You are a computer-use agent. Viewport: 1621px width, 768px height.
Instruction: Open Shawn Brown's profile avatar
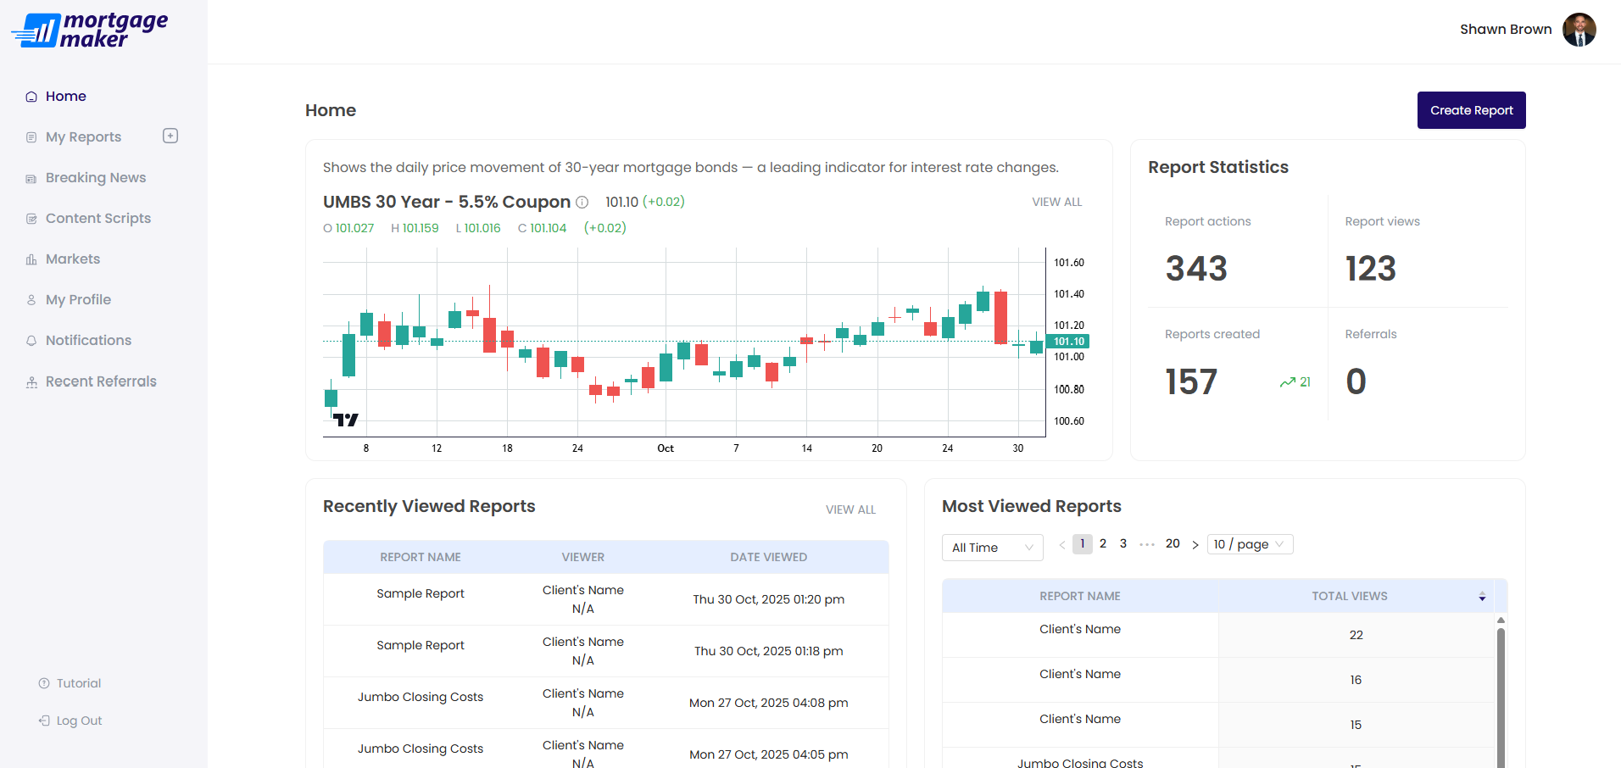click(1579, 30)
